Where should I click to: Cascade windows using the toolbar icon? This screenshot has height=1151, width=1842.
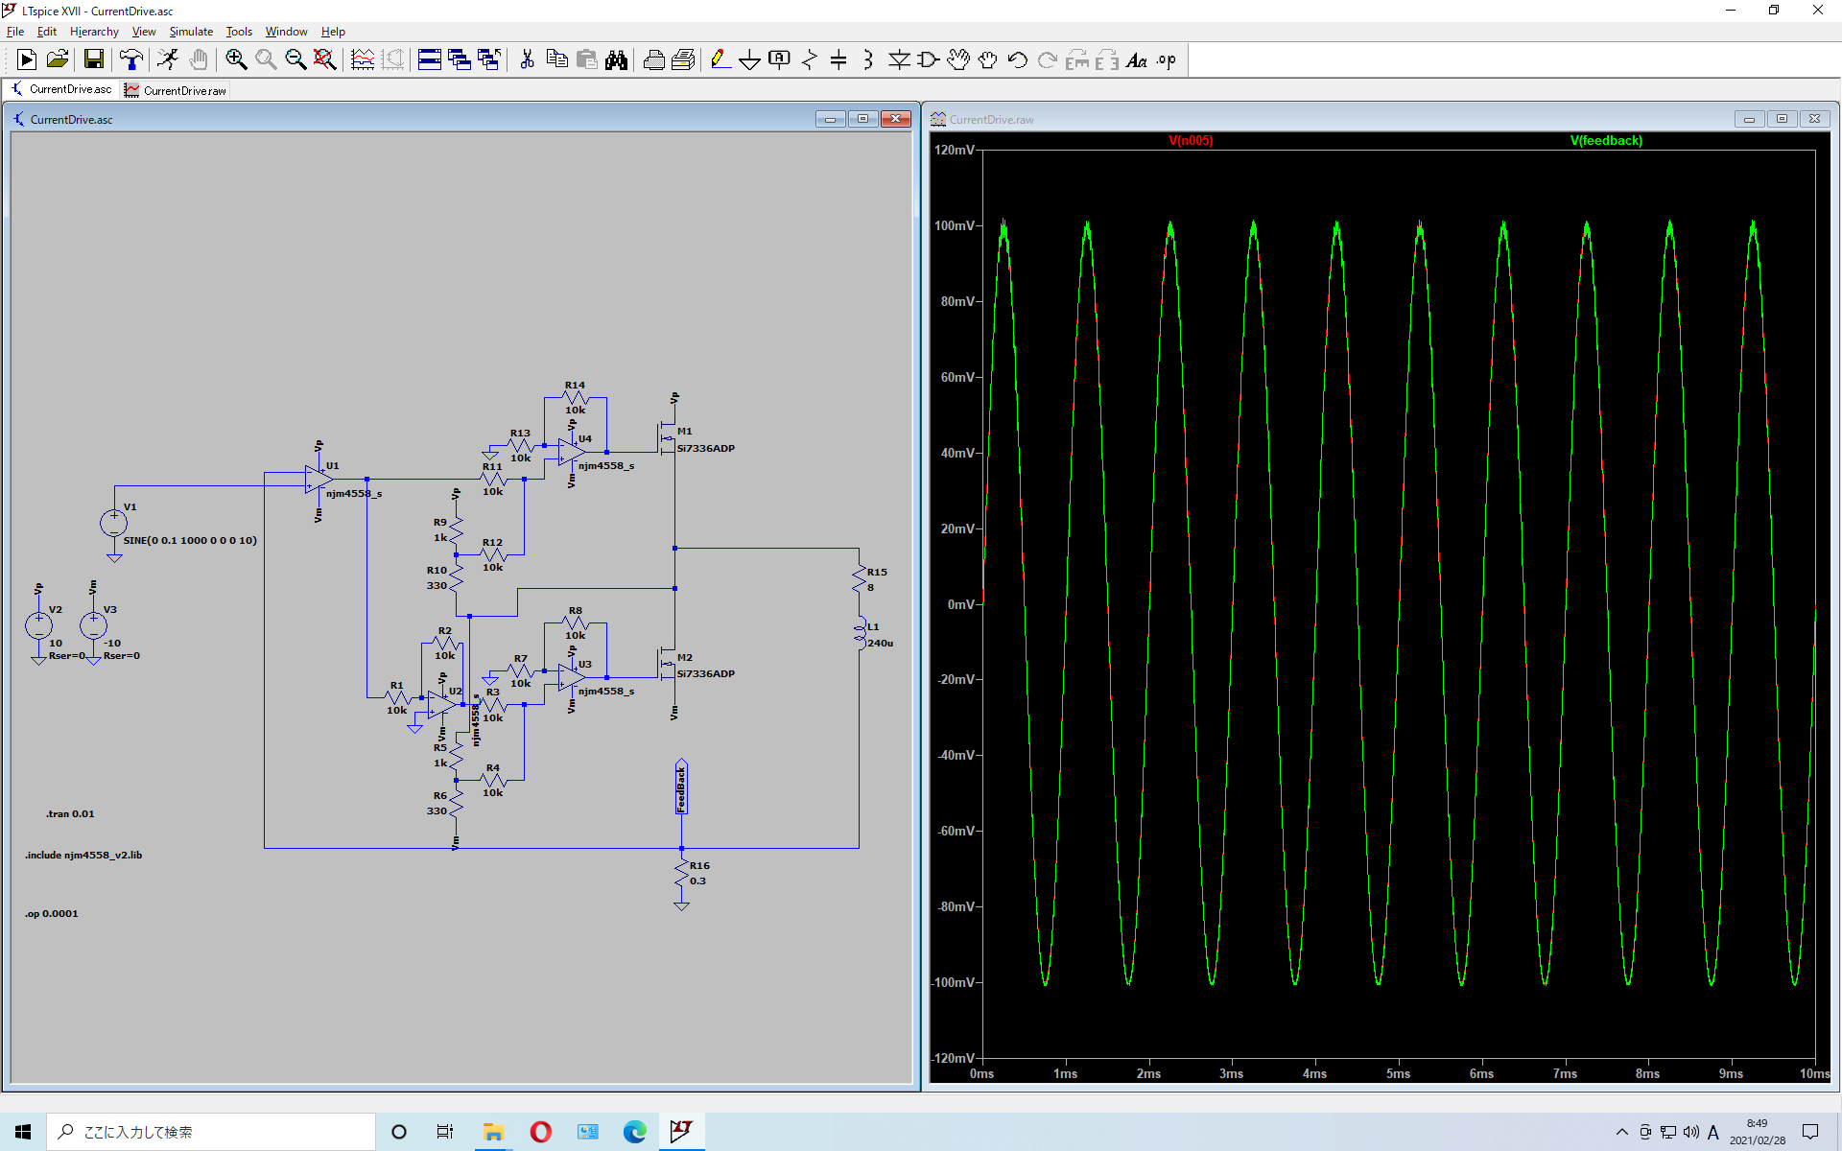[x=460, y=60]
